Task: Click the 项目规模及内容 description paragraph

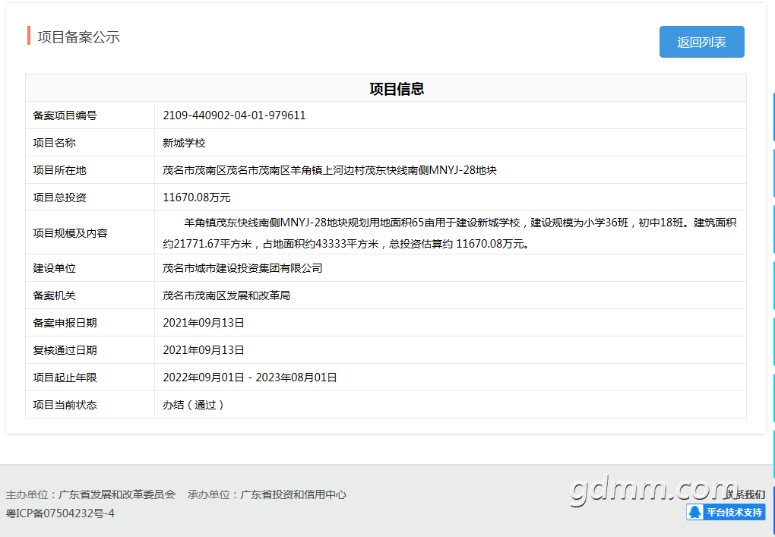Action: click(450, 233)
